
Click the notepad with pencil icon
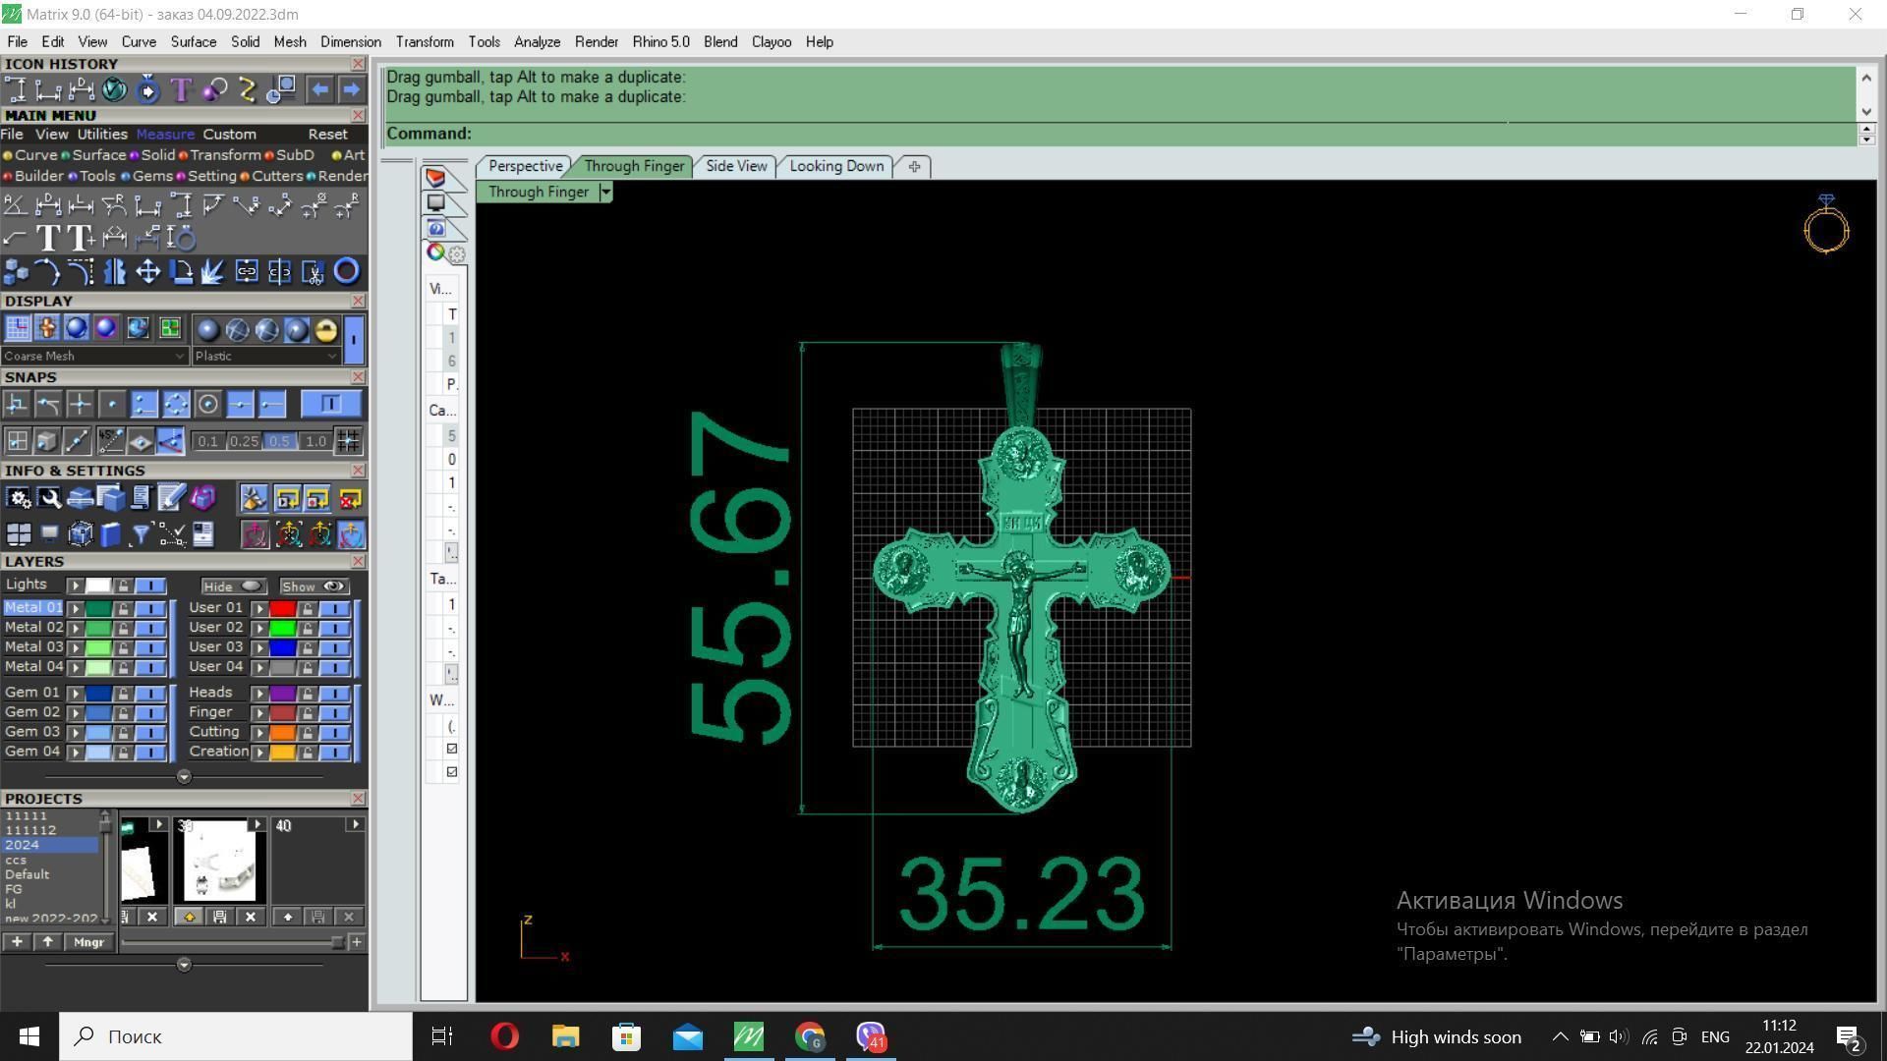coord(171,499)
